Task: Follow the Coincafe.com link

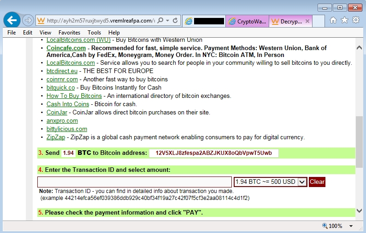Action: (x=66, y=48)
